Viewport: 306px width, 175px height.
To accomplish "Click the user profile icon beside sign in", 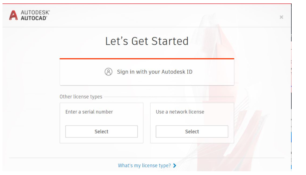I will 108,72.
